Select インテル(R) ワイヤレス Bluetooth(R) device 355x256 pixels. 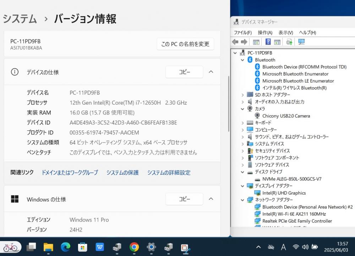tap(294, 88)
